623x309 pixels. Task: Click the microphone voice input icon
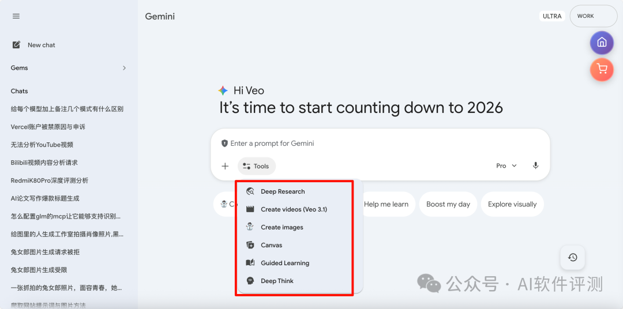click(535, 165)
